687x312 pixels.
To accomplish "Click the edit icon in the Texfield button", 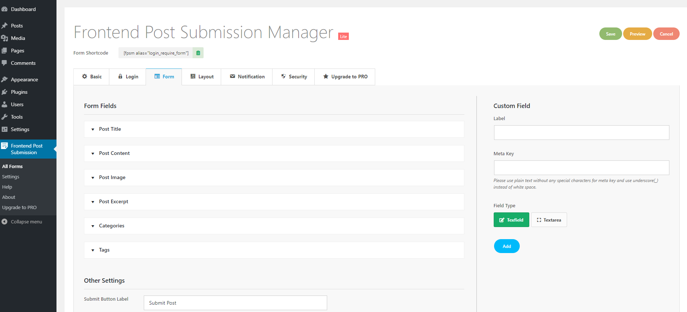I will tap(502, 220).
